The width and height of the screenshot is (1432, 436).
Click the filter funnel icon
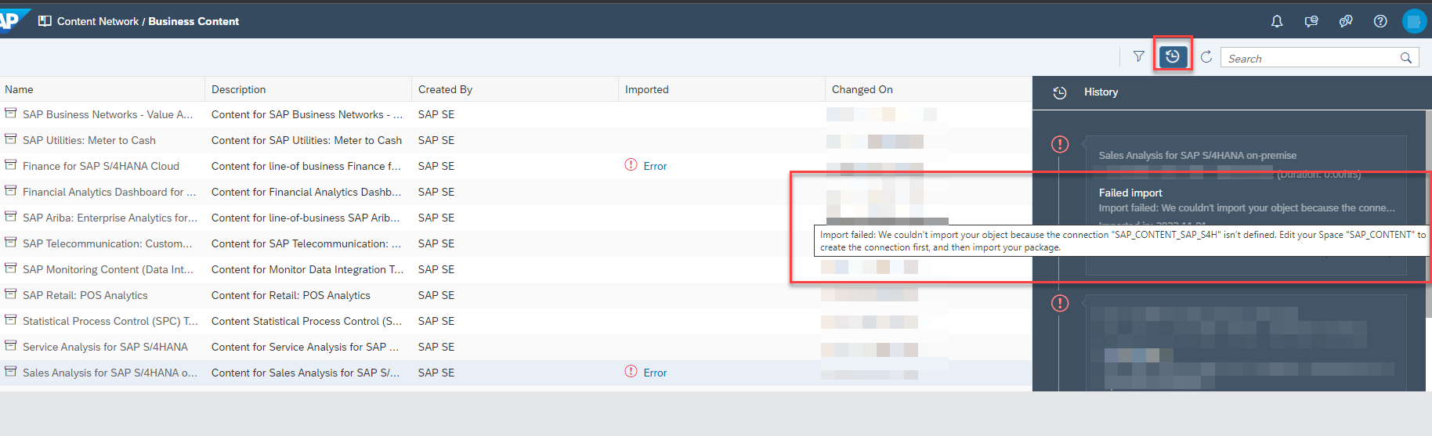click(x=1139, y=56)
